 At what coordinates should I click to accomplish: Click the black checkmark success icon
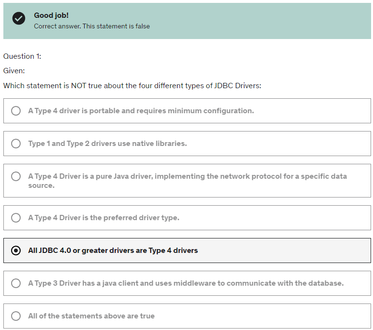pyautogui.click(x=19, y=18)
